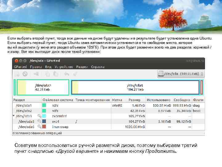Open the GParted menu
Viewport: 222px width, 167px height.
[x=20, y=67]
